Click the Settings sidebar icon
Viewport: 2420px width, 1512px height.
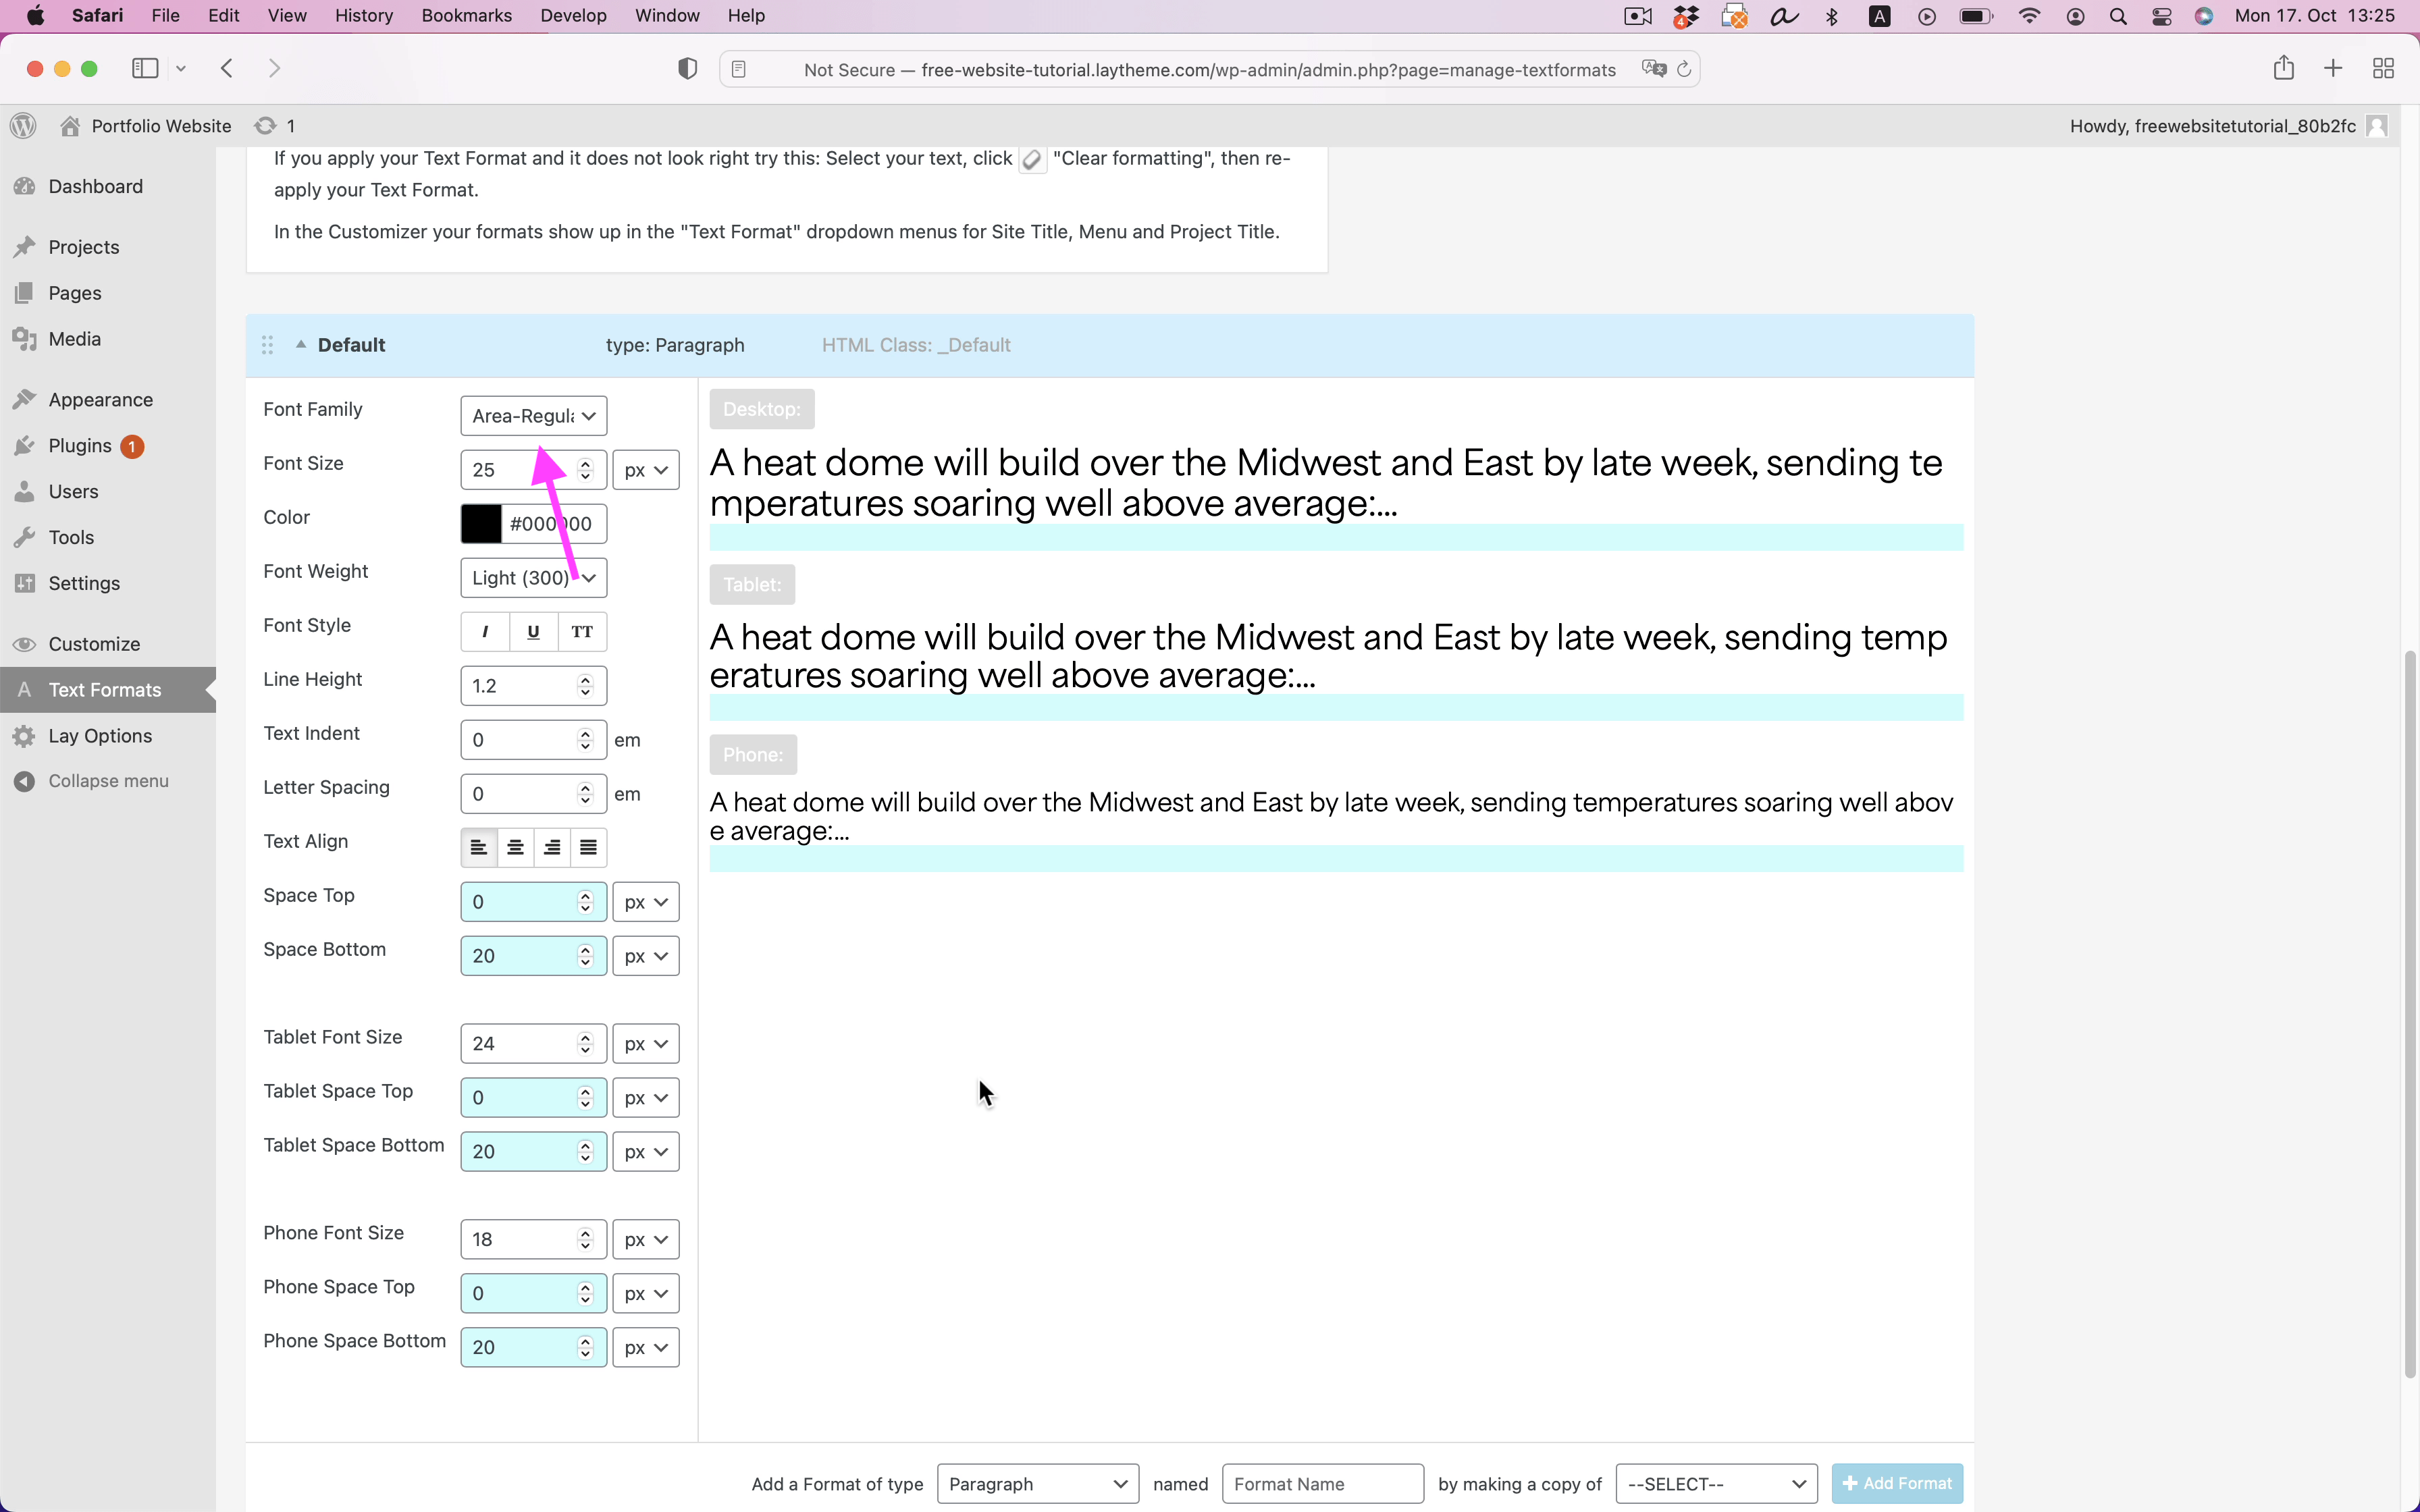tap(25, 584)
